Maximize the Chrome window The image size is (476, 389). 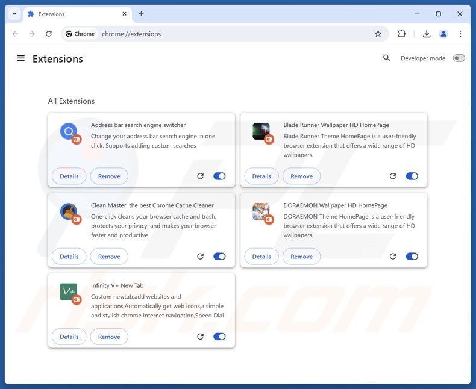click(x=439, y=14)
